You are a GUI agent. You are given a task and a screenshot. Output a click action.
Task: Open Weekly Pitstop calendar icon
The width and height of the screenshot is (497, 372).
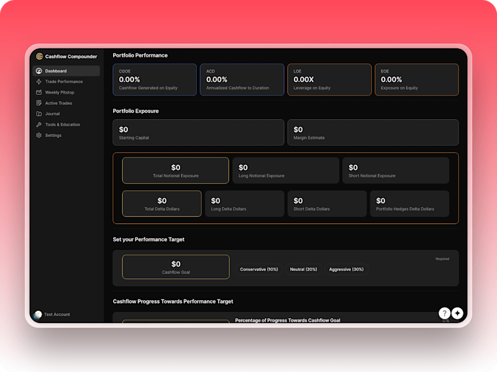39,92
